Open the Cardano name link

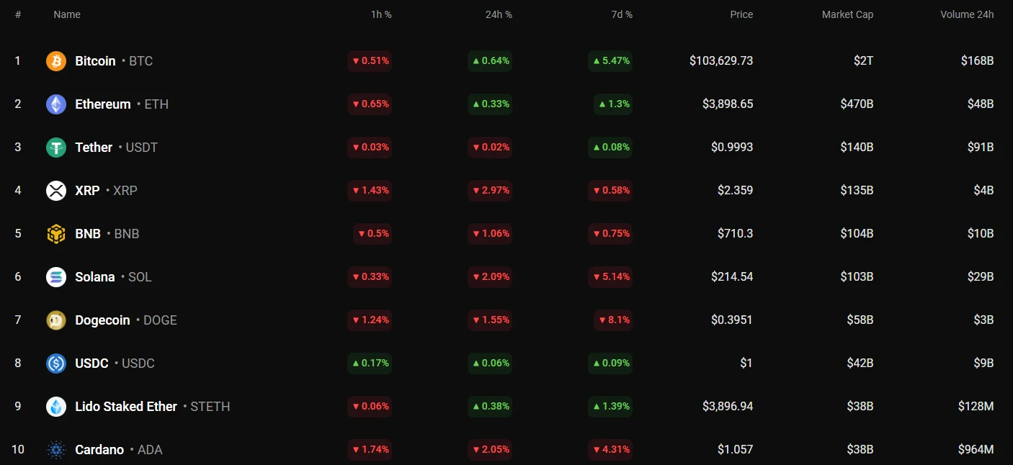click(99, 450)
